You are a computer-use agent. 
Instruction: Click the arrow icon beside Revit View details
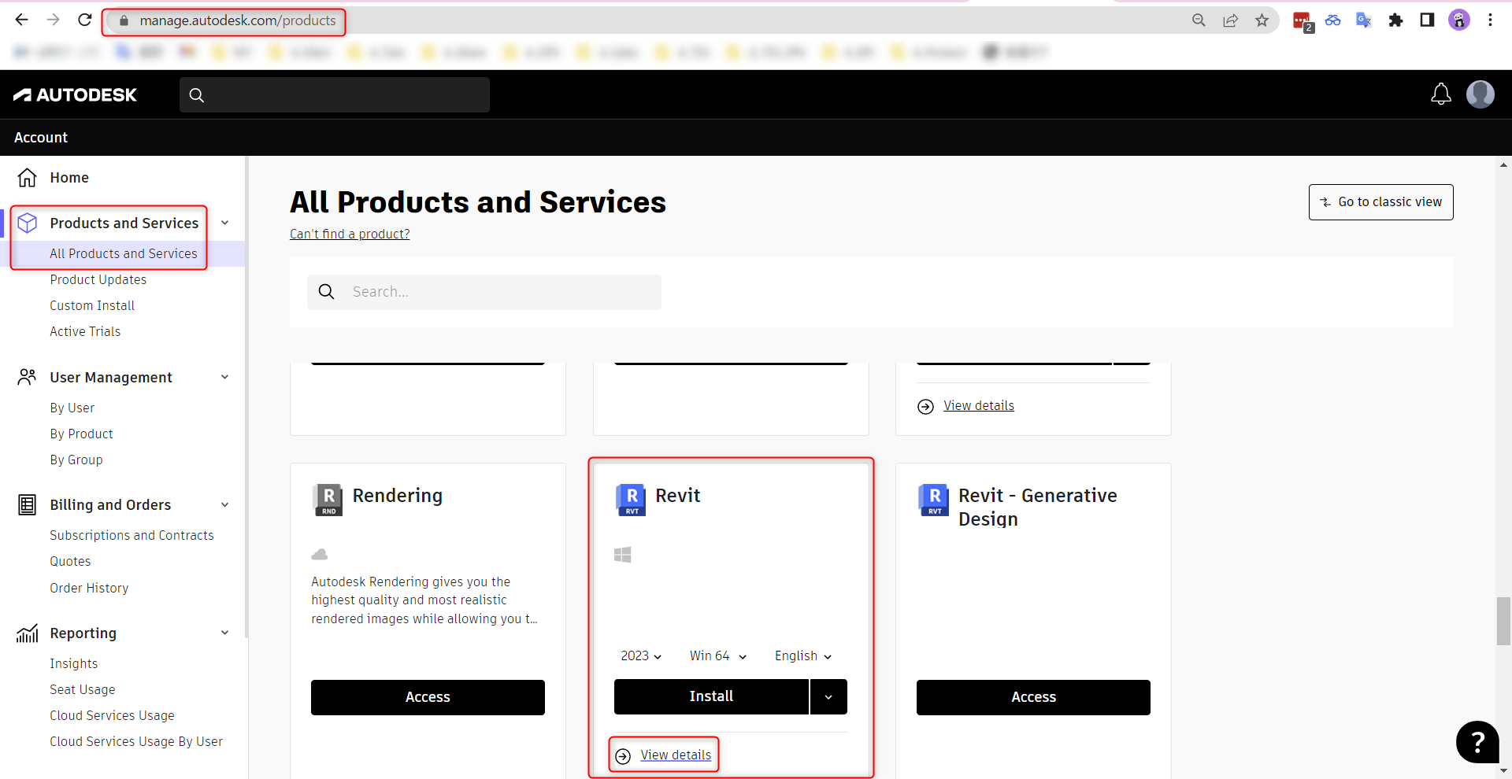click(623, 756)
